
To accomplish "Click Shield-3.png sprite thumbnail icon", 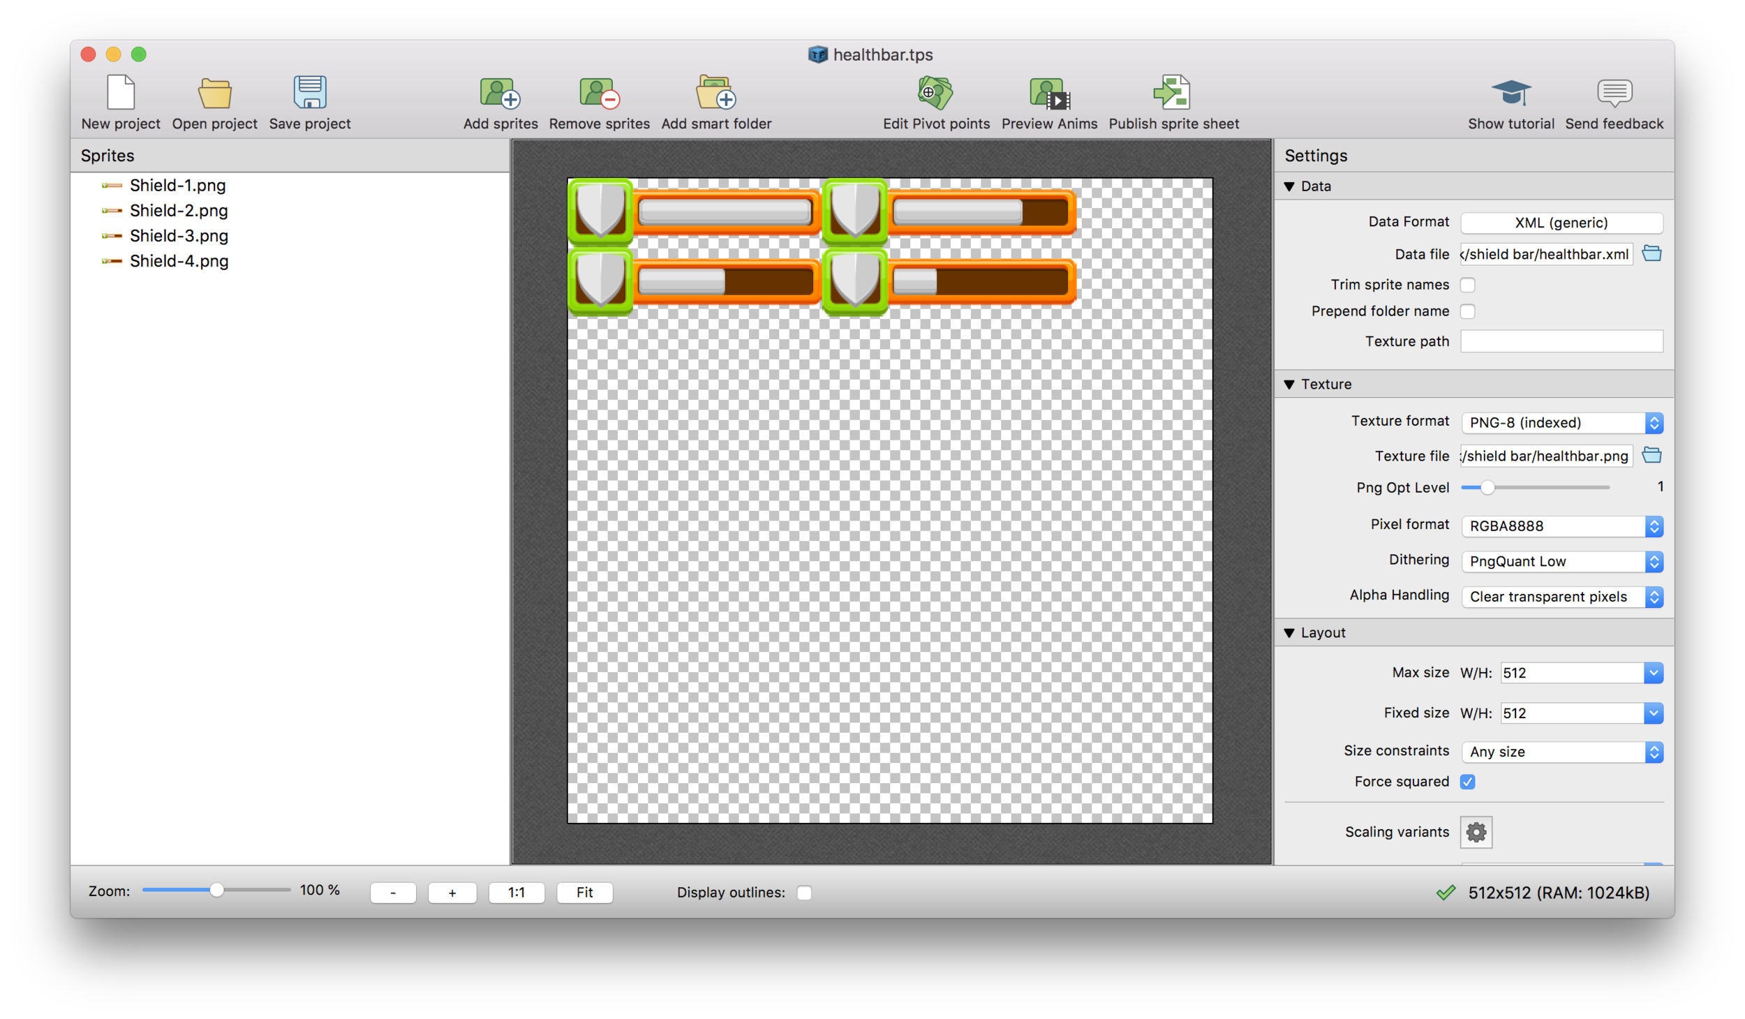I will [x=112, y=236].
